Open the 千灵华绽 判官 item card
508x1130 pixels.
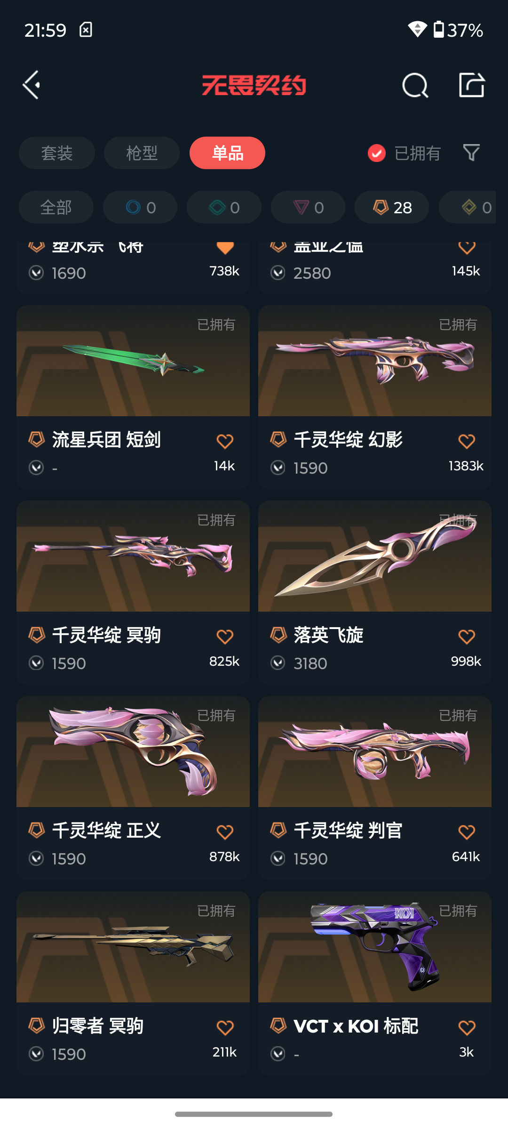tap(375, 788)
